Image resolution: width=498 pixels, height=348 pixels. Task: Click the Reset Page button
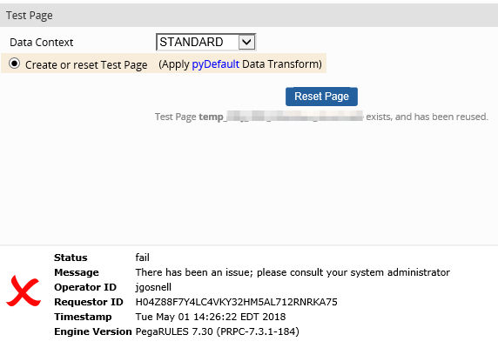pos(321,97)
